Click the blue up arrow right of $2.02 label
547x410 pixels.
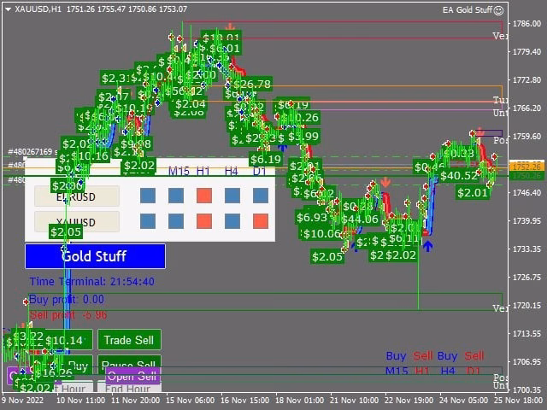(427, 246)
